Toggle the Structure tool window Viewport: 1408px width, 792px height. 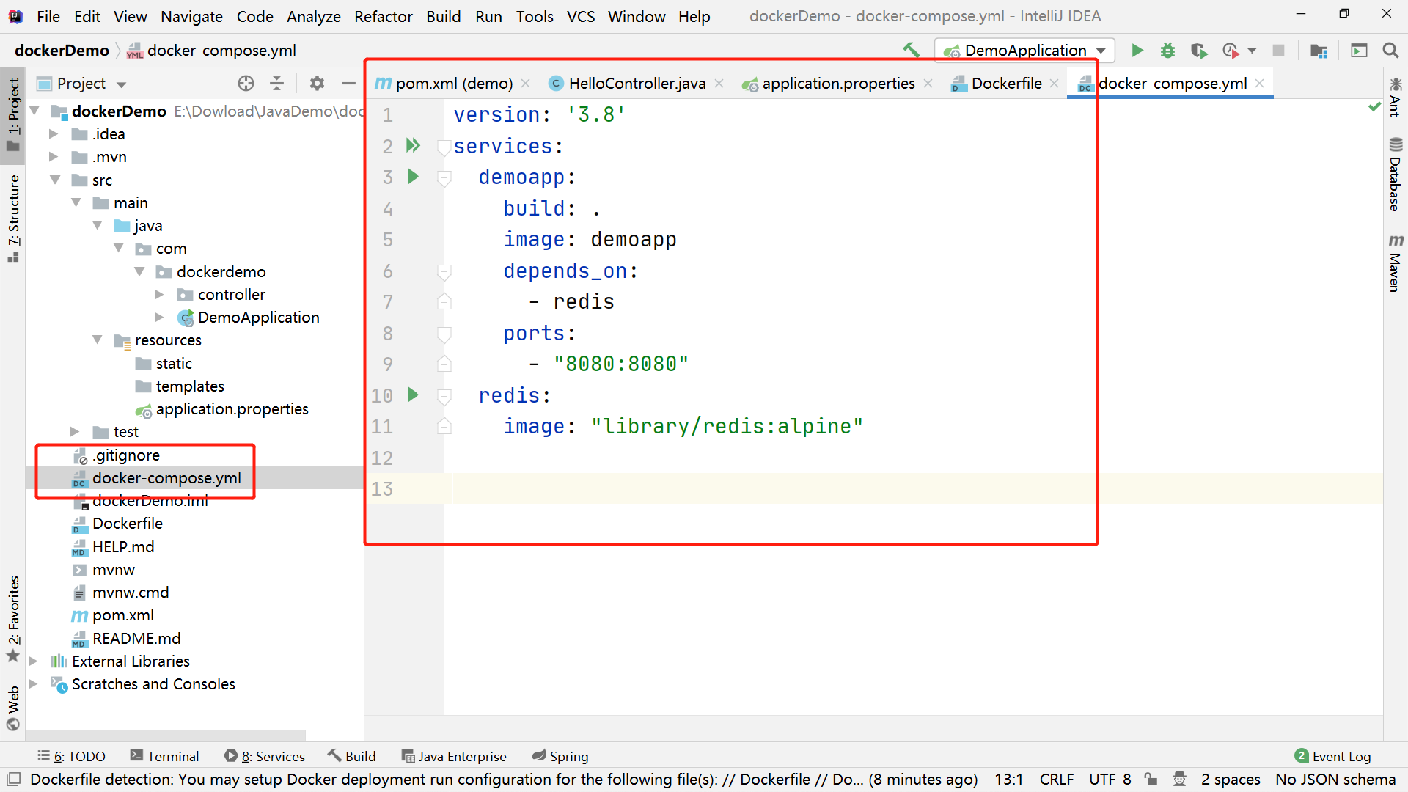tap(13, 217)
